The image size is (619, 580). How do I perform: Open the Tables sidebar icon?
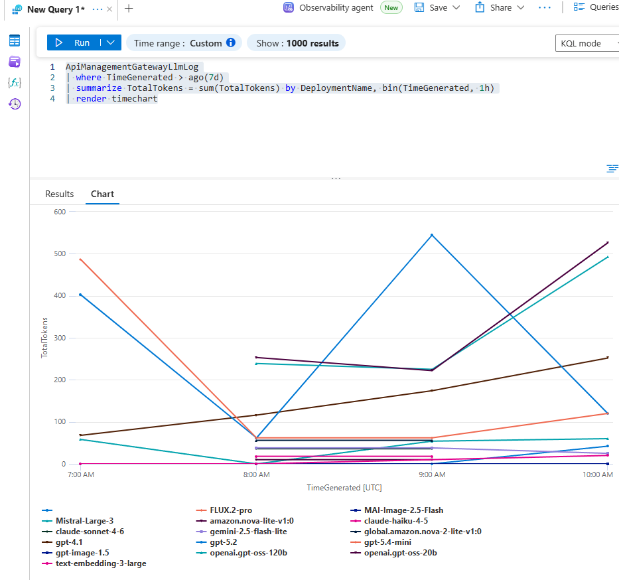coord(15,40)
